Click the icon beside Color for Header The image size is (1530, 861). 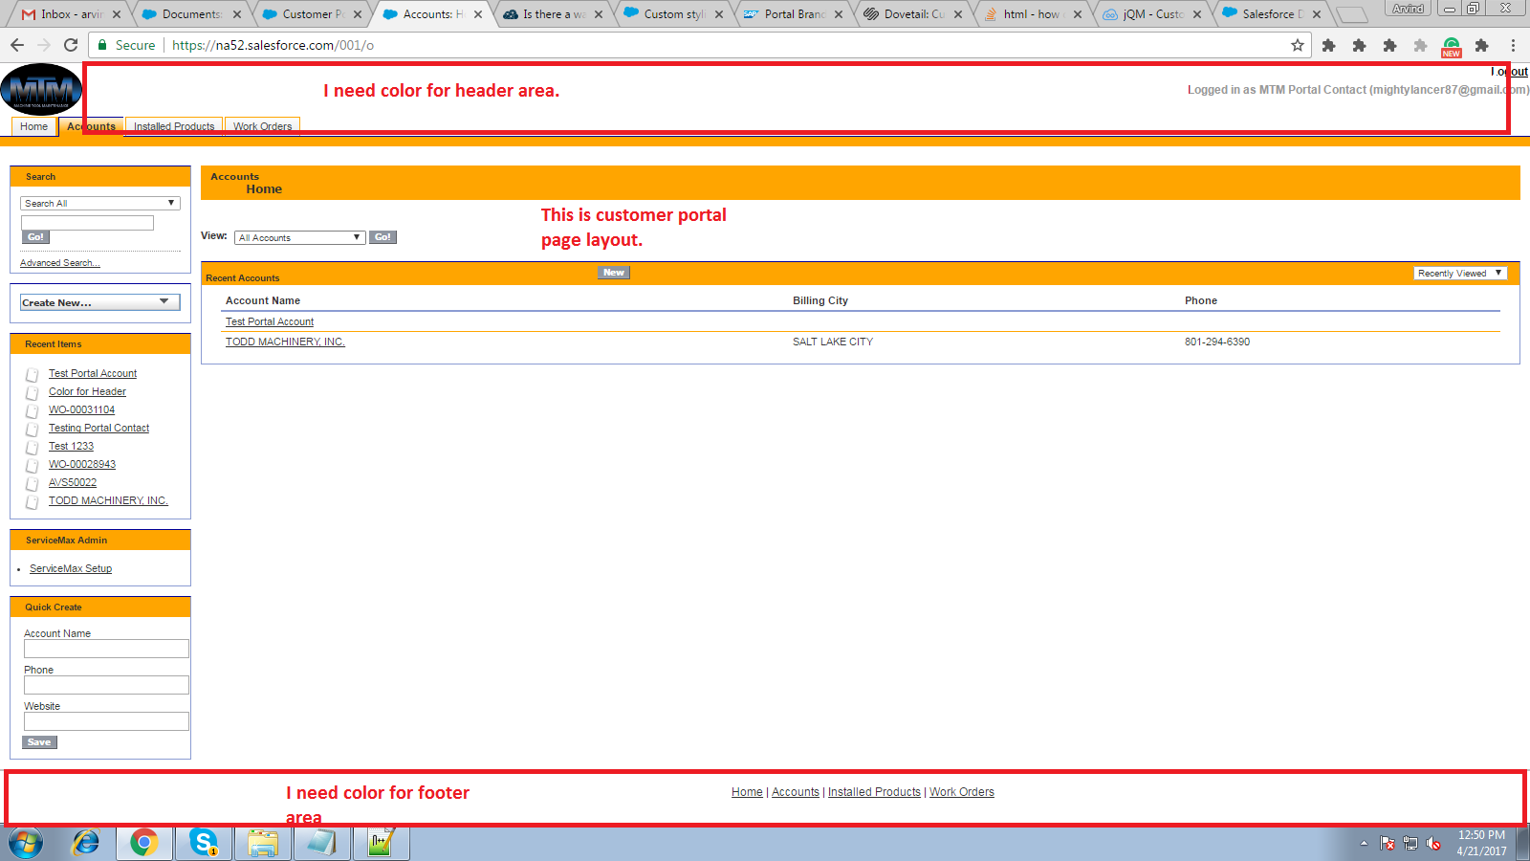33,392
